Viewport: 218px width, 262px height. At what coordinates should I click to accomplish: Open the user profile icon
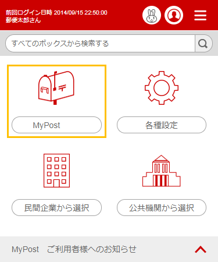[174, 15]
